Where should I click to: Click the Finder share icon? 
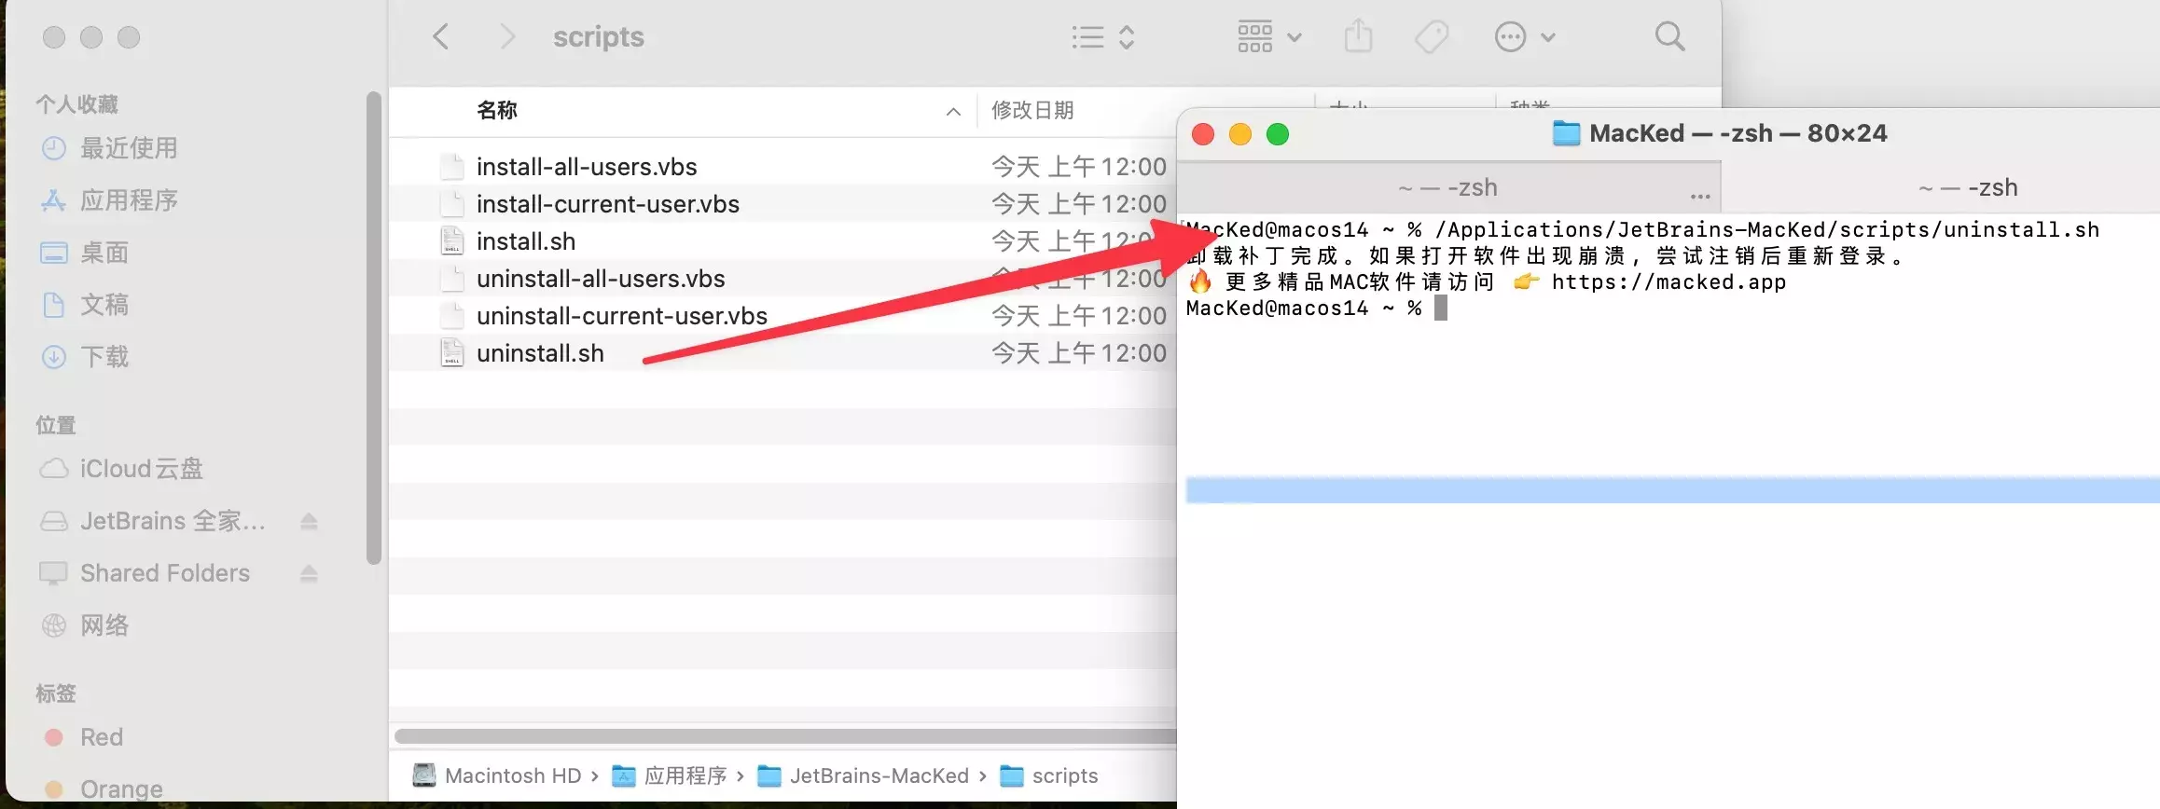coord(1358,37)
